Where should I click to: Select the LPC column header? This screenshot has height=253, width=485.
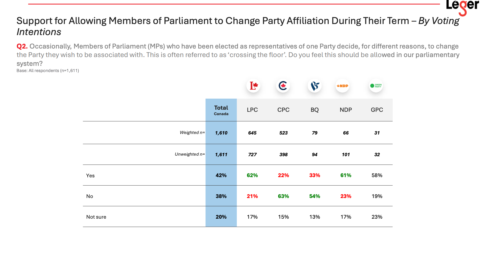tap(252, 110)
